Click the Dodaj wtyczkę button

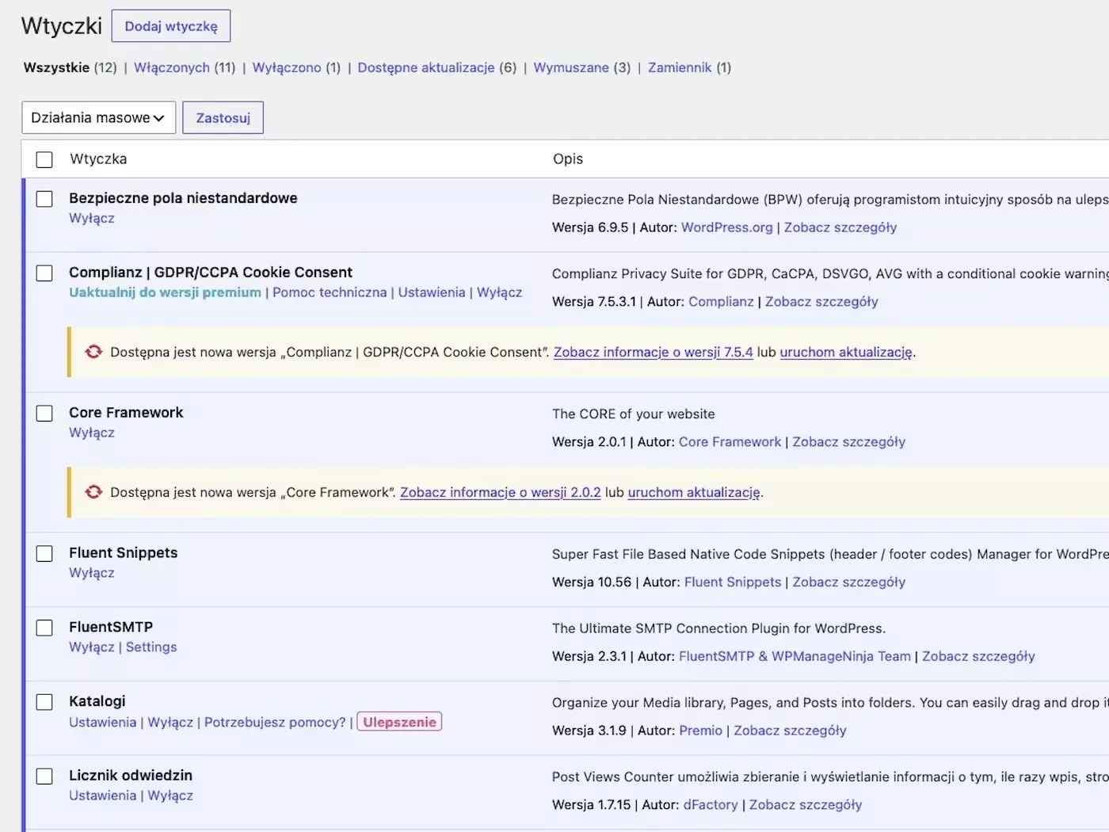(171, 26)
